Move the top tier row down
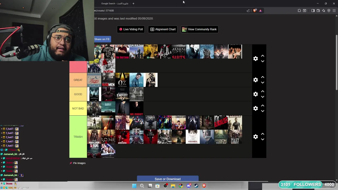Image resolution: width=338 pixels, height=190 pixels. tap(262, 61)
